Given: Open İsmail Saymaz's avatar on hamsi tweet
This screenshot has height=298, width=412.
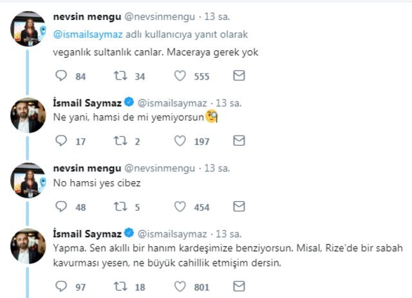Looking at the screenshot, I should [27, 116].
